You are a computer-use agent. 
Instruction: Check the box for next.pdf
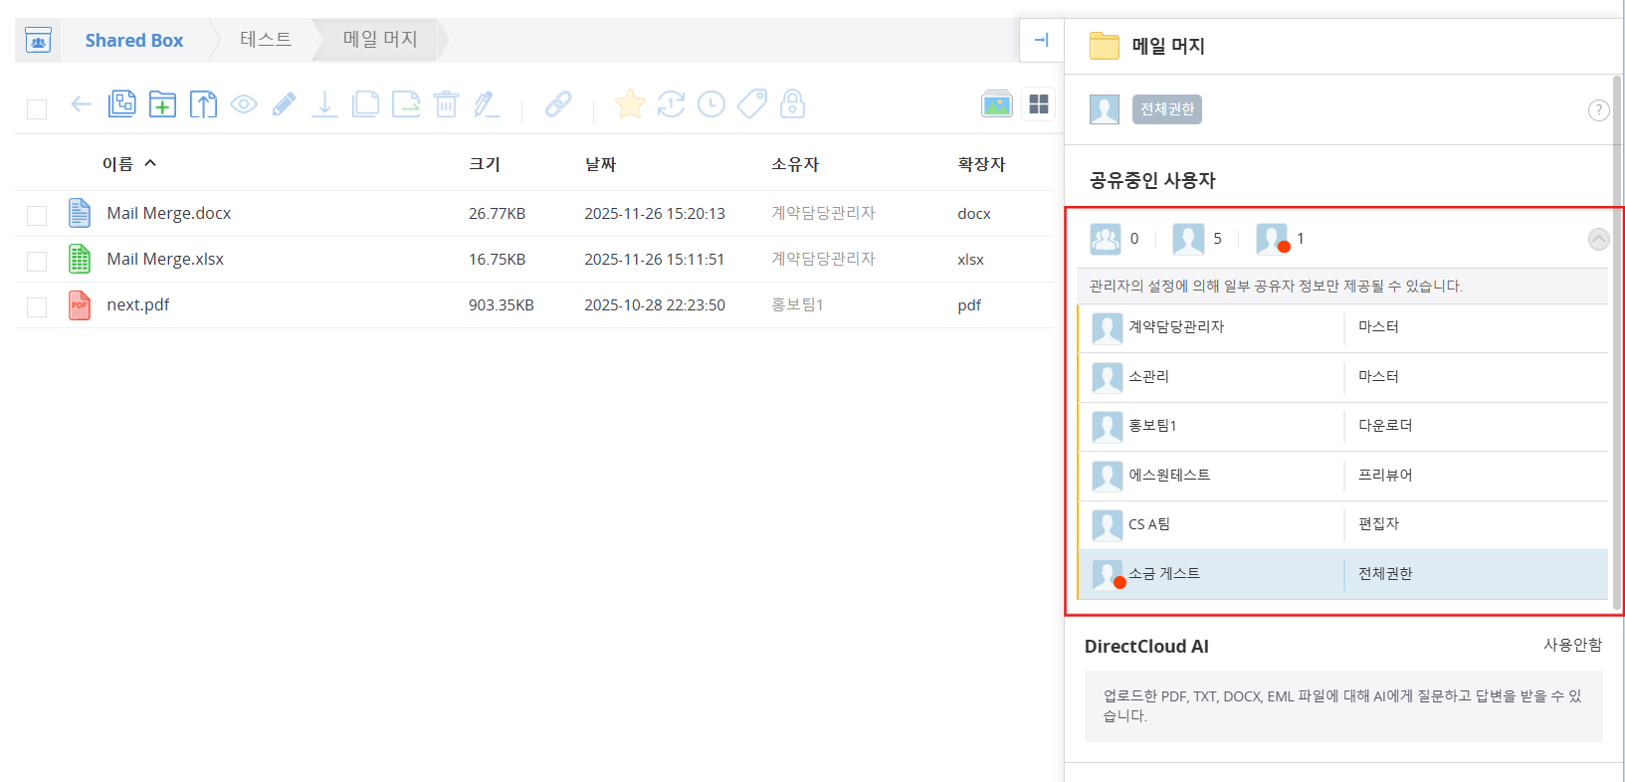coord(37,306)
